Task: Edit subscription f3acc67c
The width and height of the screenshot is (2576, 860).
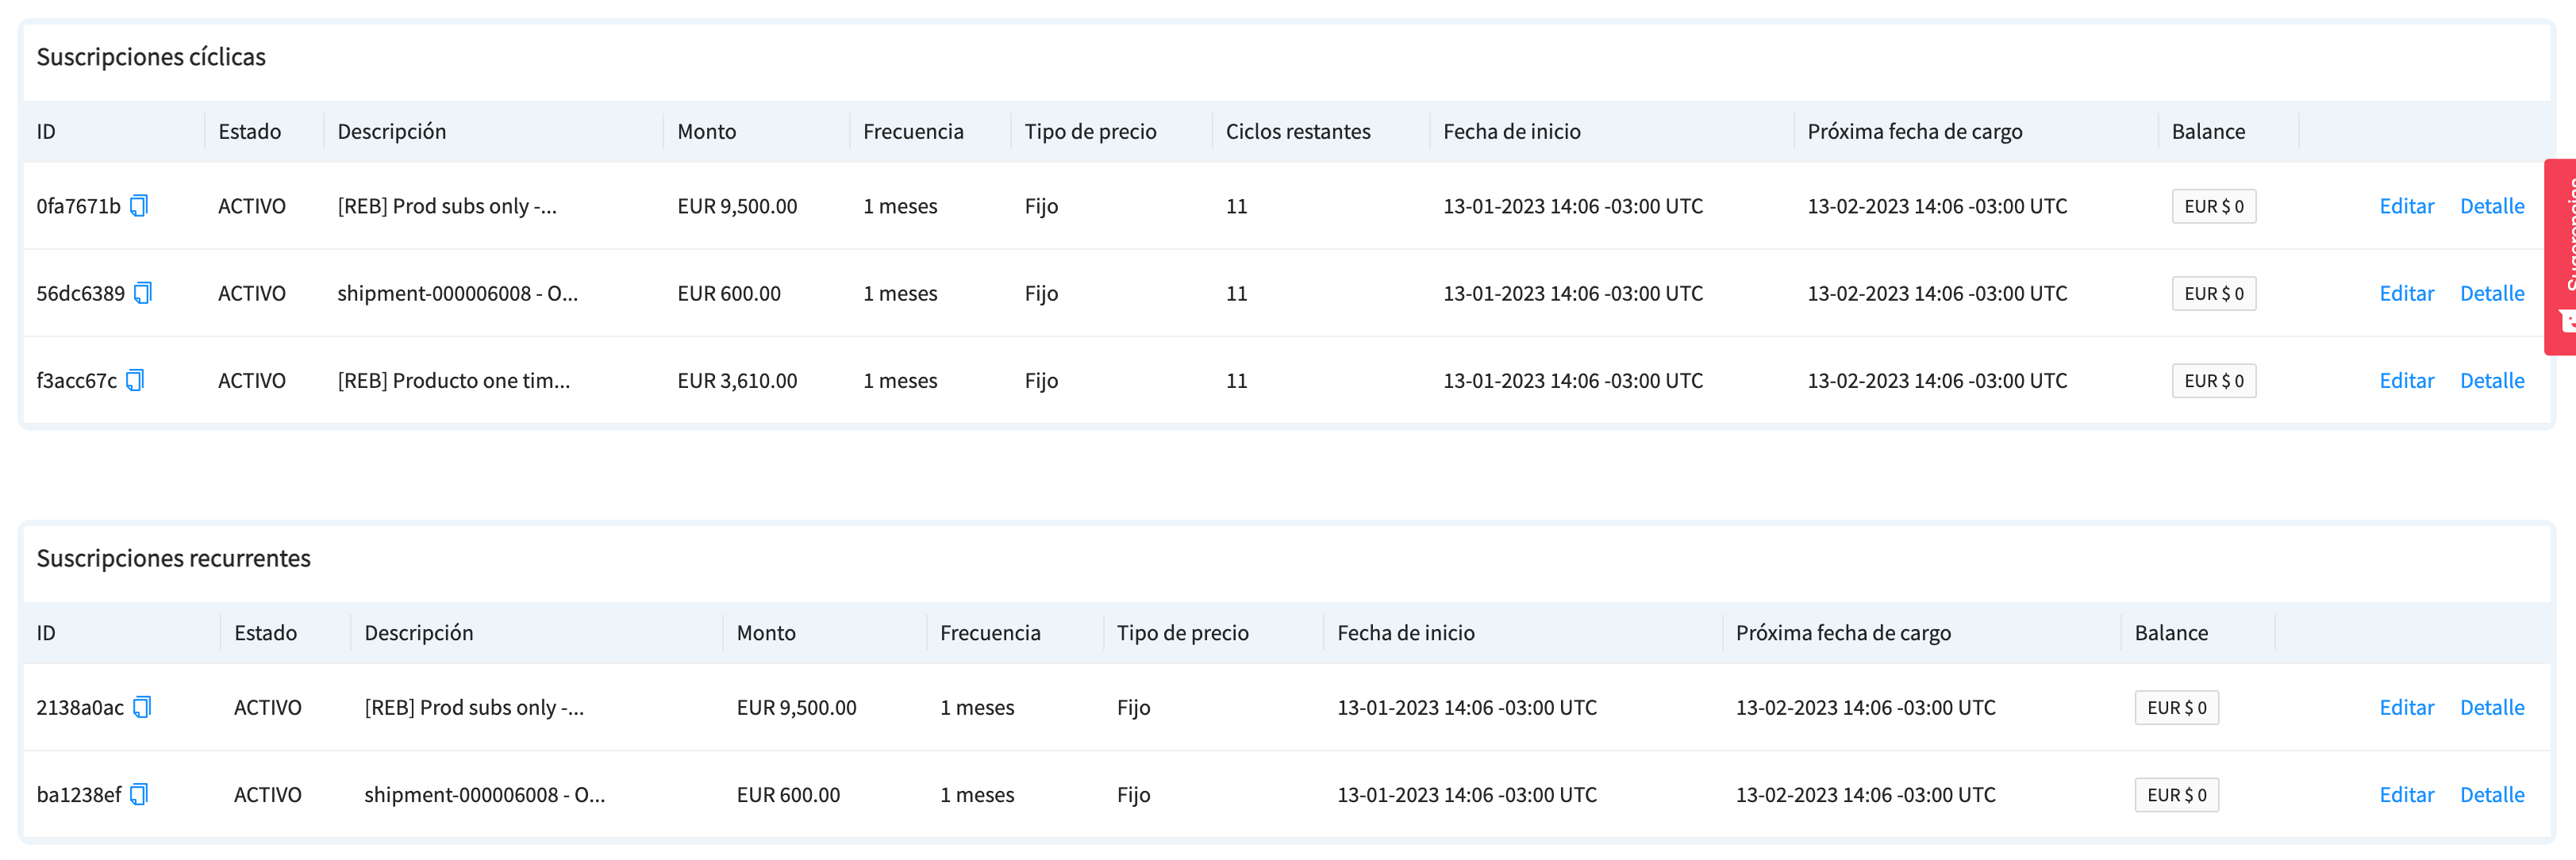Action: pyautogui.click(x=2405, y=380)
